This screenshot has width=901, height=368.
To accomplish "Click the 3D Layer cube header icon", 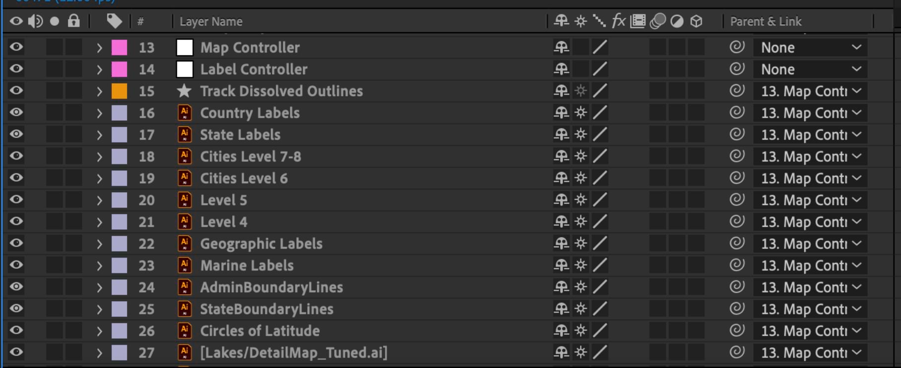I will [697, 21].
